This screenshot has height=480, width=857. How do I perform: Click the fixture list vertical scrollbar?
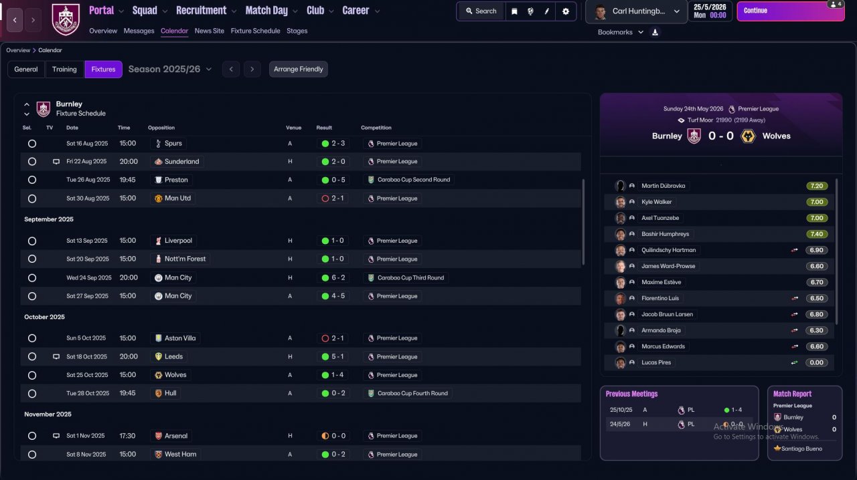click(x=583, y=221)
